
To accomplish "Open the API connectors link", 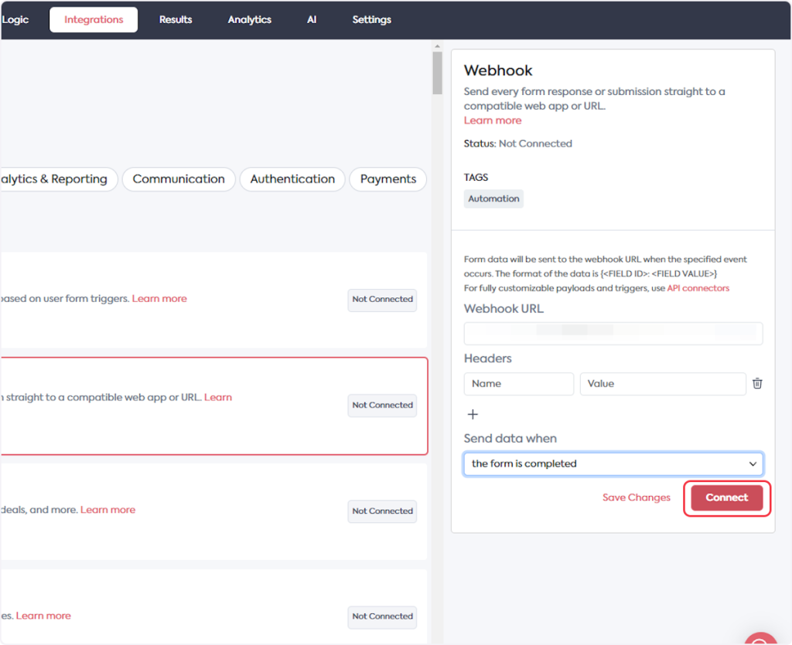I will pyautogui.click(x=698, y=288).
